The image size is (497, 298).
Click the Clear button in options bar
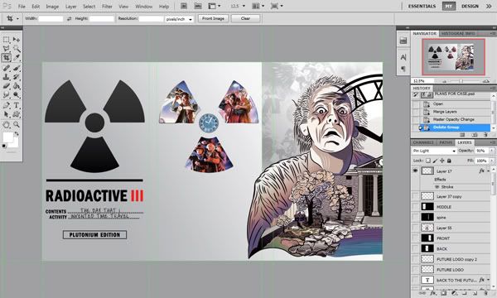tap(246, 18)
